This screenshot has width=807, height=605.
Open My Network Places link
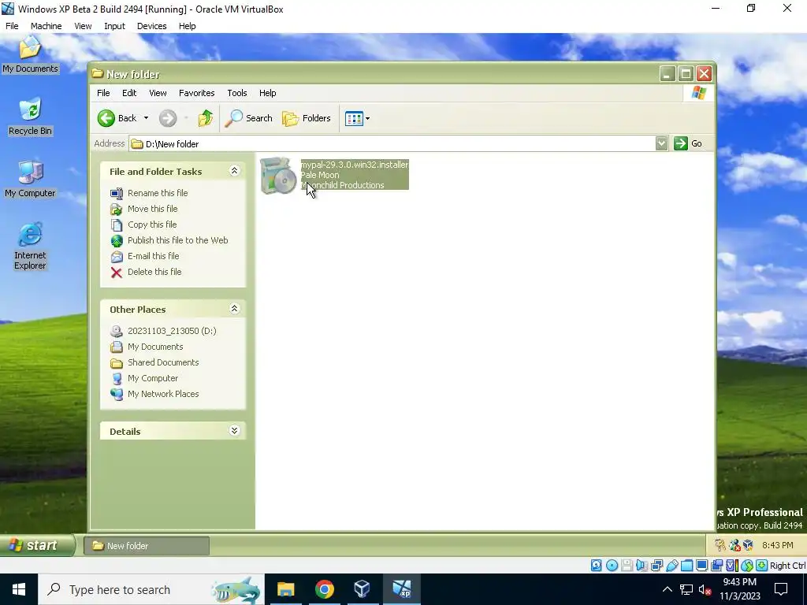coord(163,394)
